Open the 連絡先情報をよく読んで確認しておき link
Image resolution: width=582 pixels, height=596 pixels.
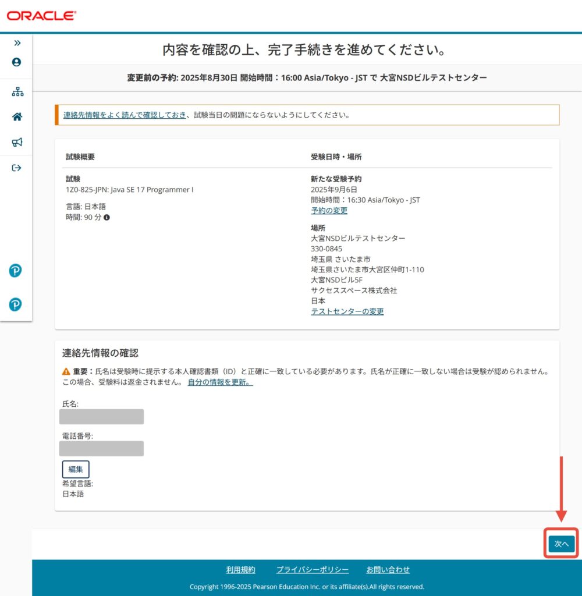click(125, 115)
